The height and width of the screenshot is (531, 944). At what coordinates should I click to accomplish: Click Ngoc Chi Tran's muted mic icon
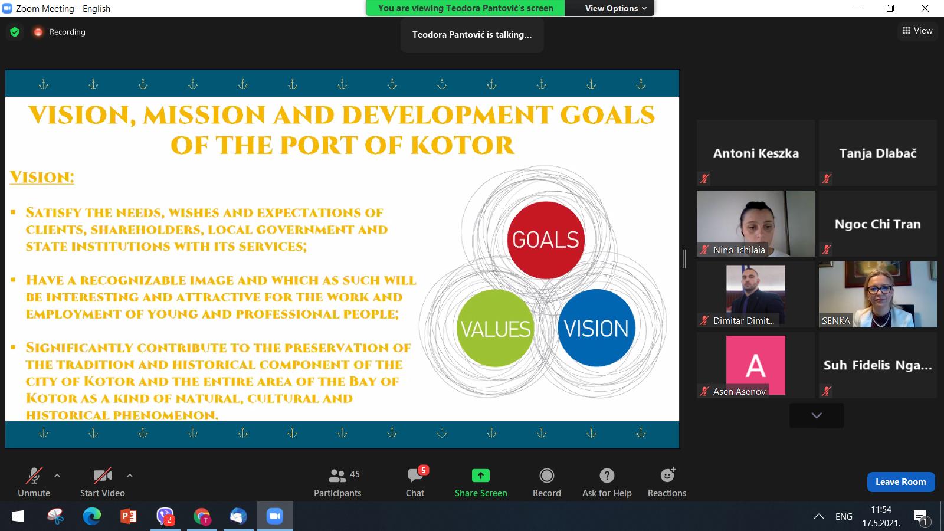click(826, 249)
